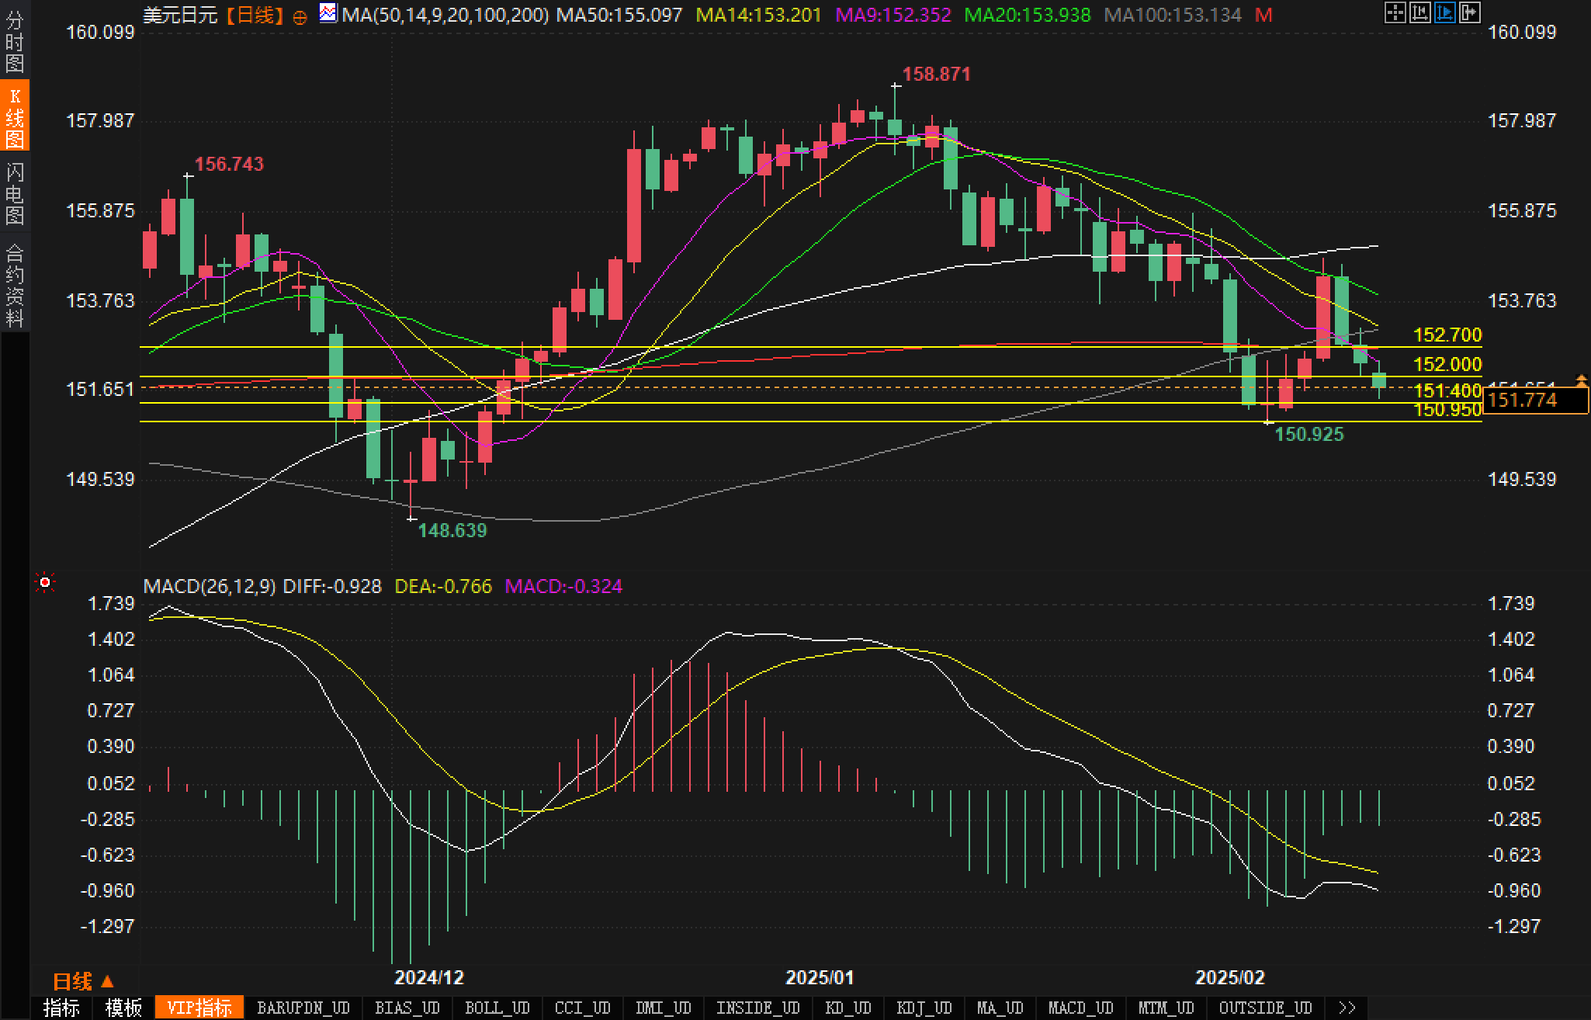
Task: Click the 2024/12 date axis label
Action: (x=429, y=977)
